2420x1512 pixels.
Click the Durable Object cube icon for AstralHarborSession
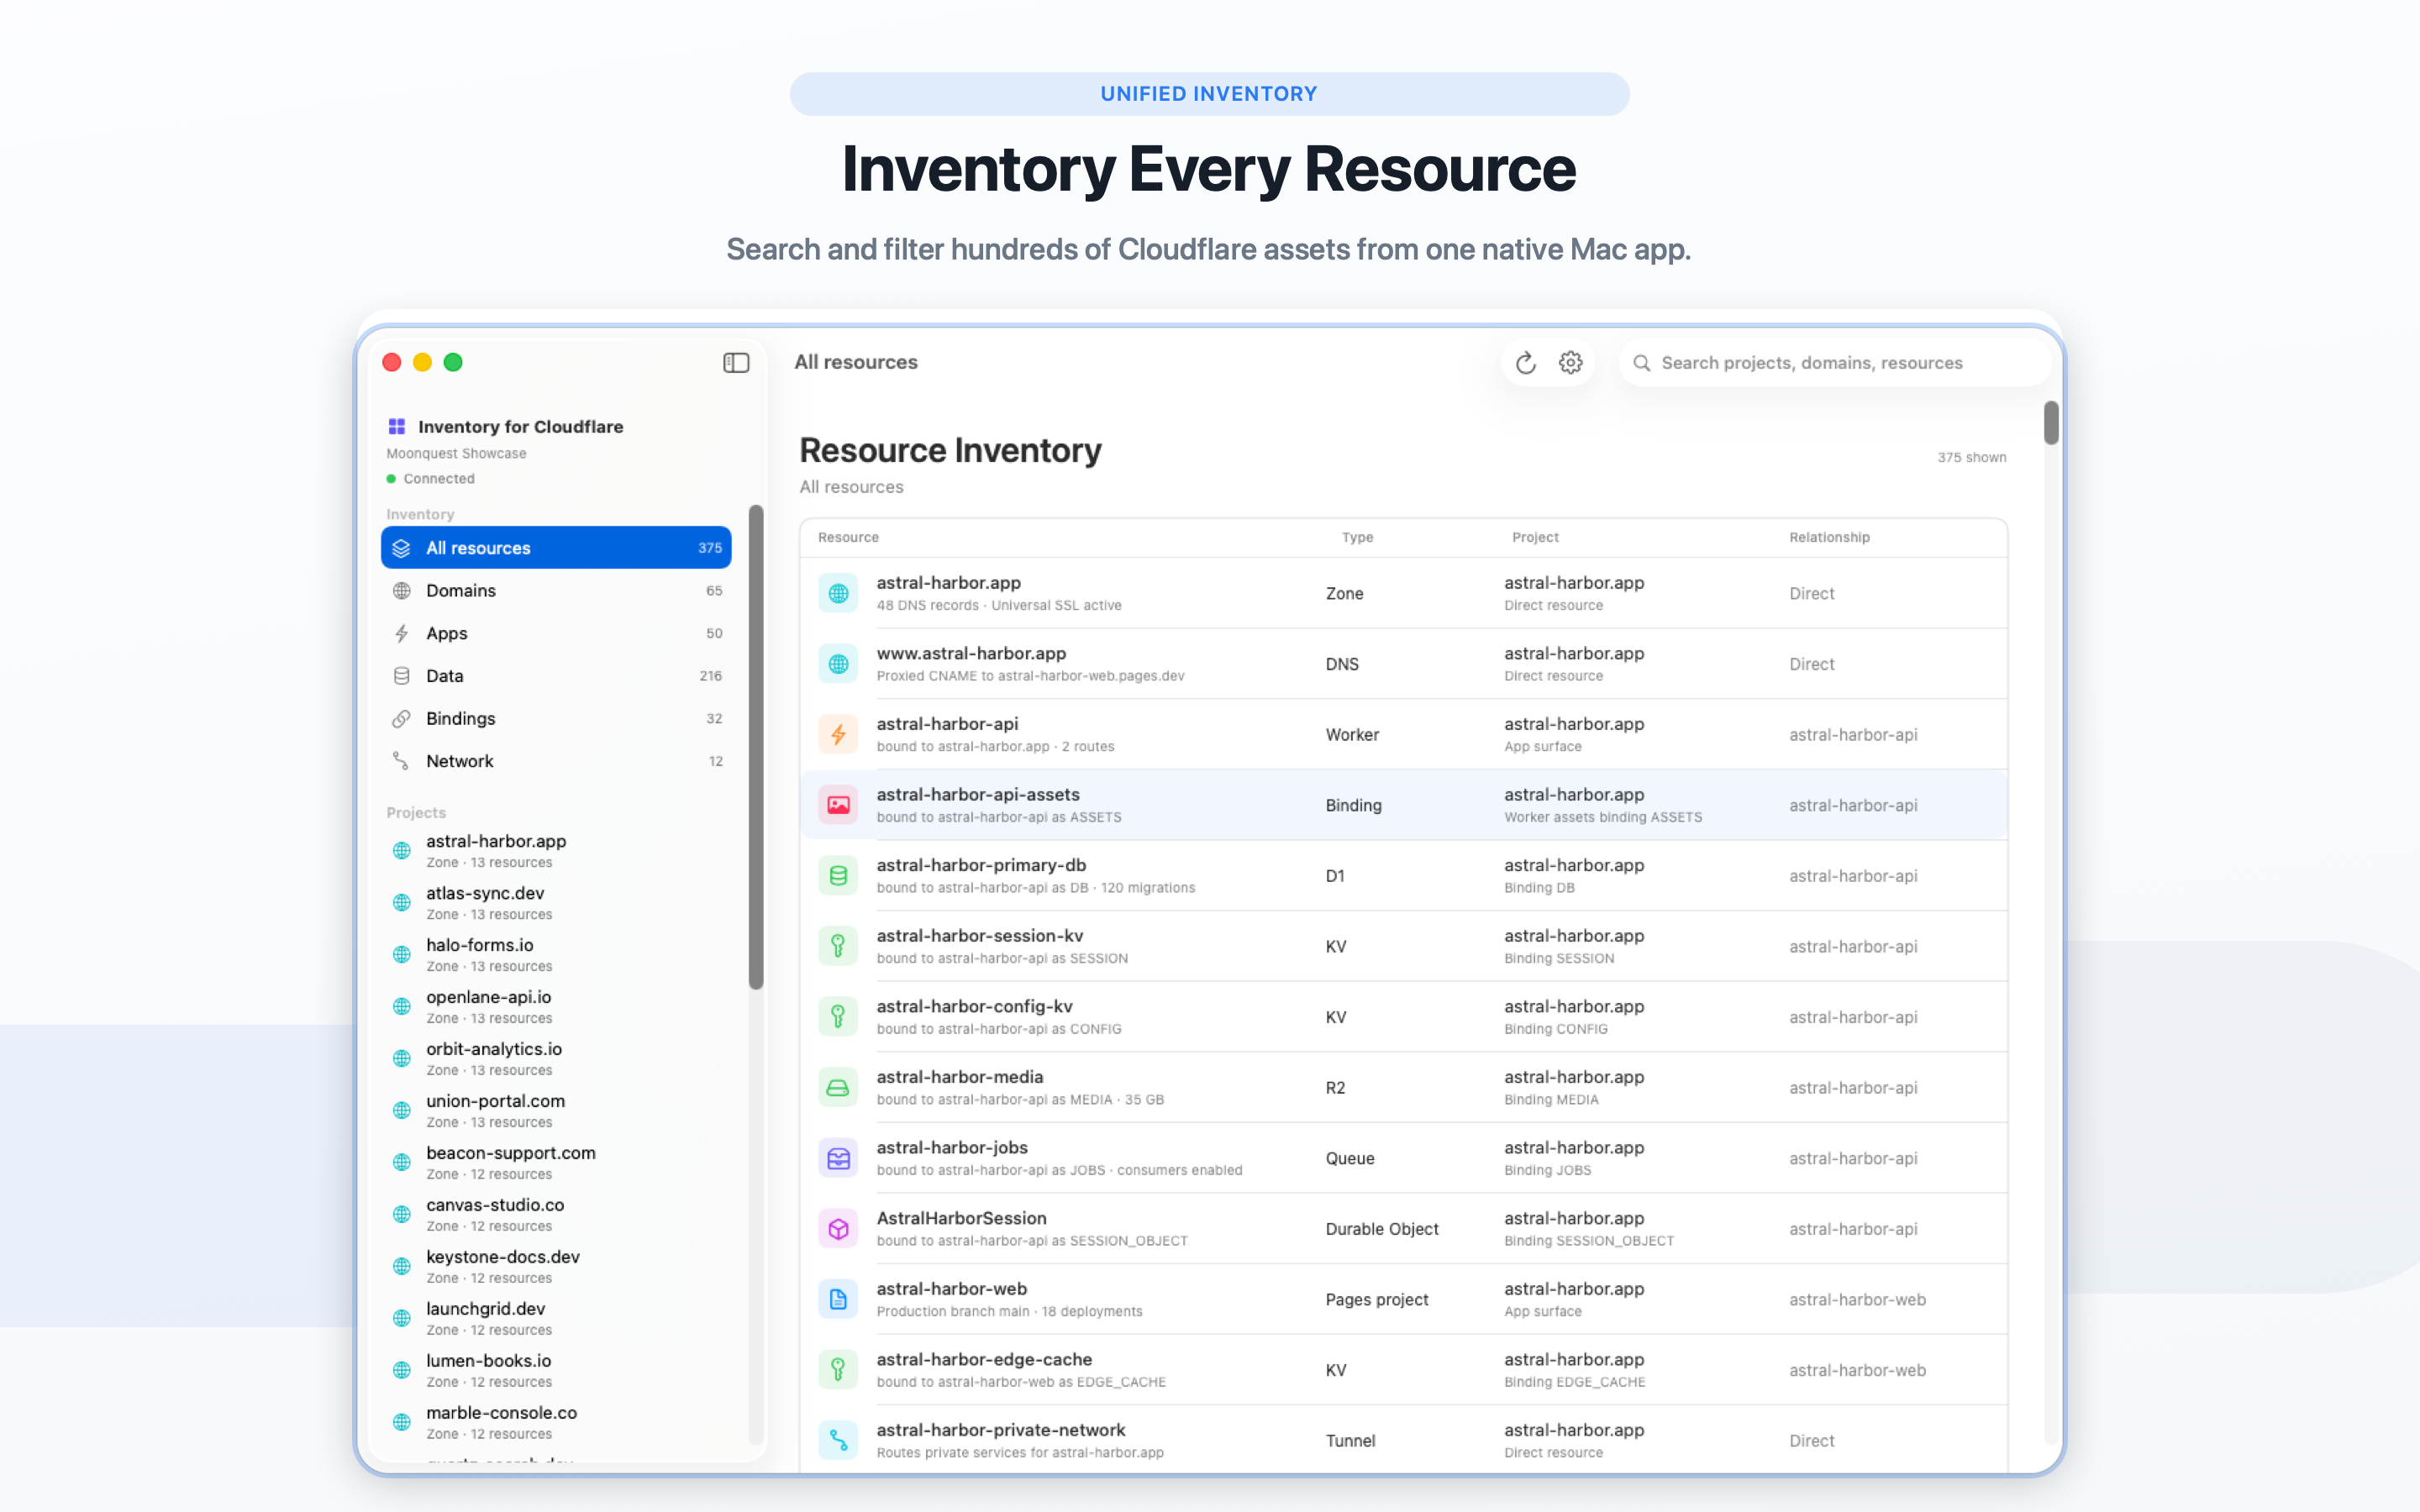(x=838, y=1229)
